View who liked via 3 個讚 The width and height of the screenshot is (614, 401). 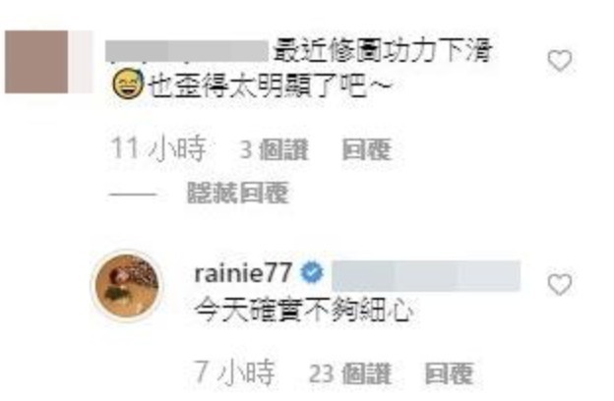274,149
